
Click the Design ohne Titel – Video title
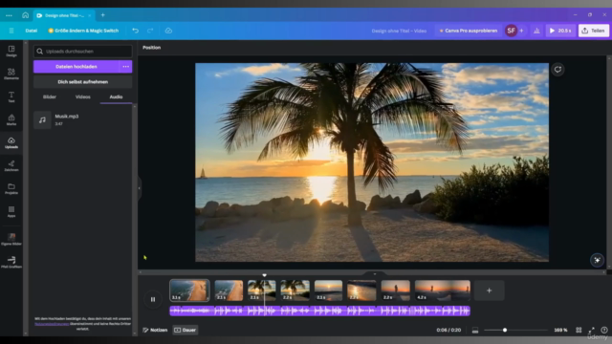click(x=399, y=31)
